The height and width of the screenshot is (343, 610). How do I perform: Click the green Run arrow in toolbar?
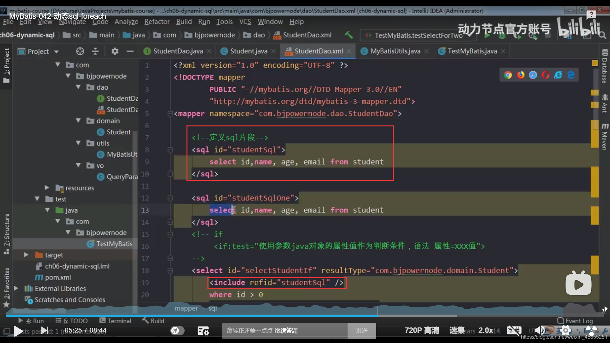[487, 35]
